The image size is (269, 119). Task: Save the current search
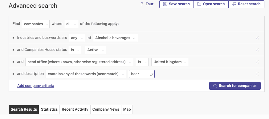tap(176, 4)
